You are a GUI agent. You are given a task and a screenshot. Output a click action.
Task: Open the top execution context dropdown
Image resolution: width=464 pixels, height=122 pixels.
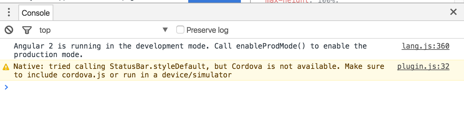point(104,30)
